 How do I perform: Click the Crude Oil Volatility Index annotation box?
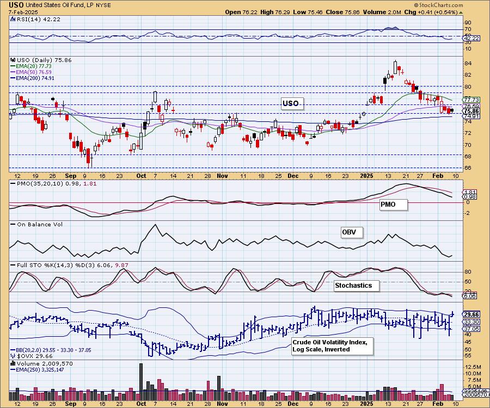(x=333, y=345)
